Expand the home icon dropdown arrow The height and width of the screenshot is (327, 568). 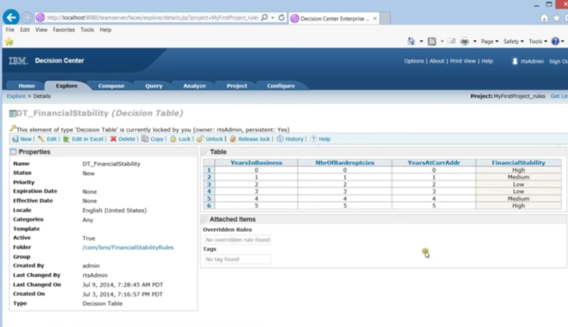tap(421, 41)
